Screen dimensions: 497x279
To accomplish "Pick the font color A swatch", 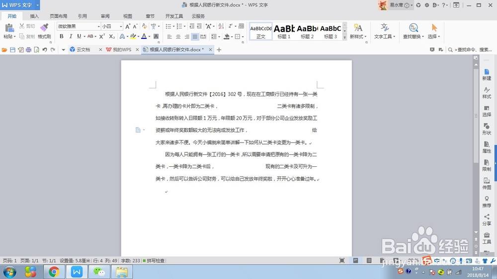I will tap(144, 36).
